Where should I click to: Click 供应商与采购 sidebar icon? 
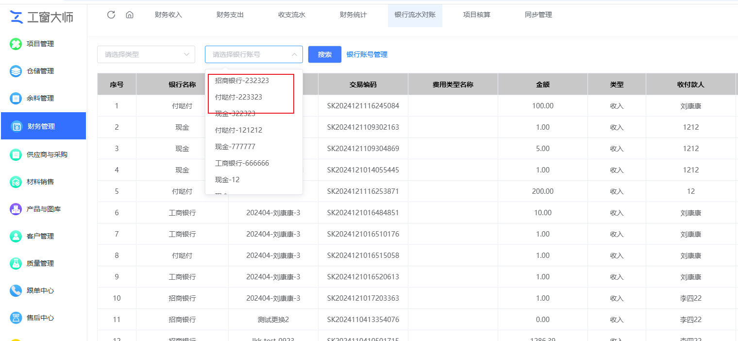tap(16, 154)
